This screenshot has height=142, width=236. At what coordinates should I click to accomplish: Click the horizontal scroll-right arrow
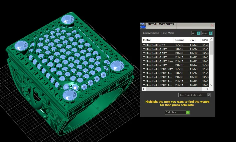point(207,89)
